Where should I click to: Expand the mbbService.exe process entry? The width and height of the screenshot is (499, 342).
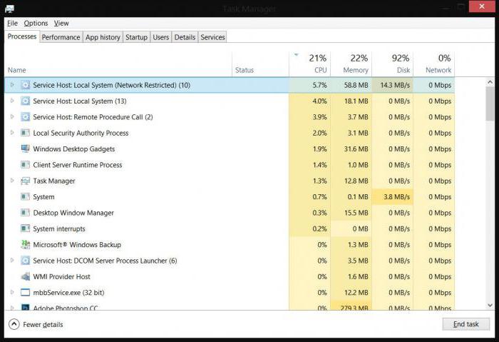(x=12, y=292)
